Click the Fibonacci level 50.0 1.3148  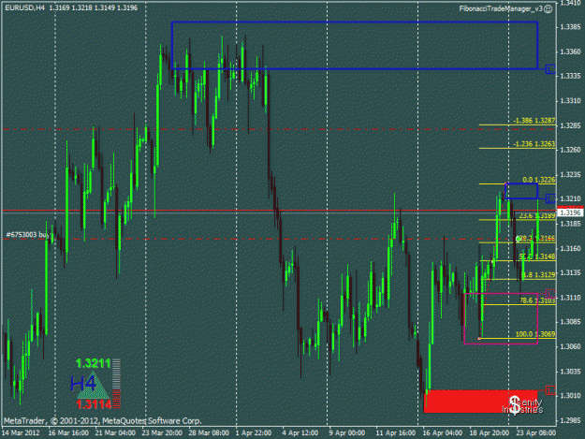point(537,256)
